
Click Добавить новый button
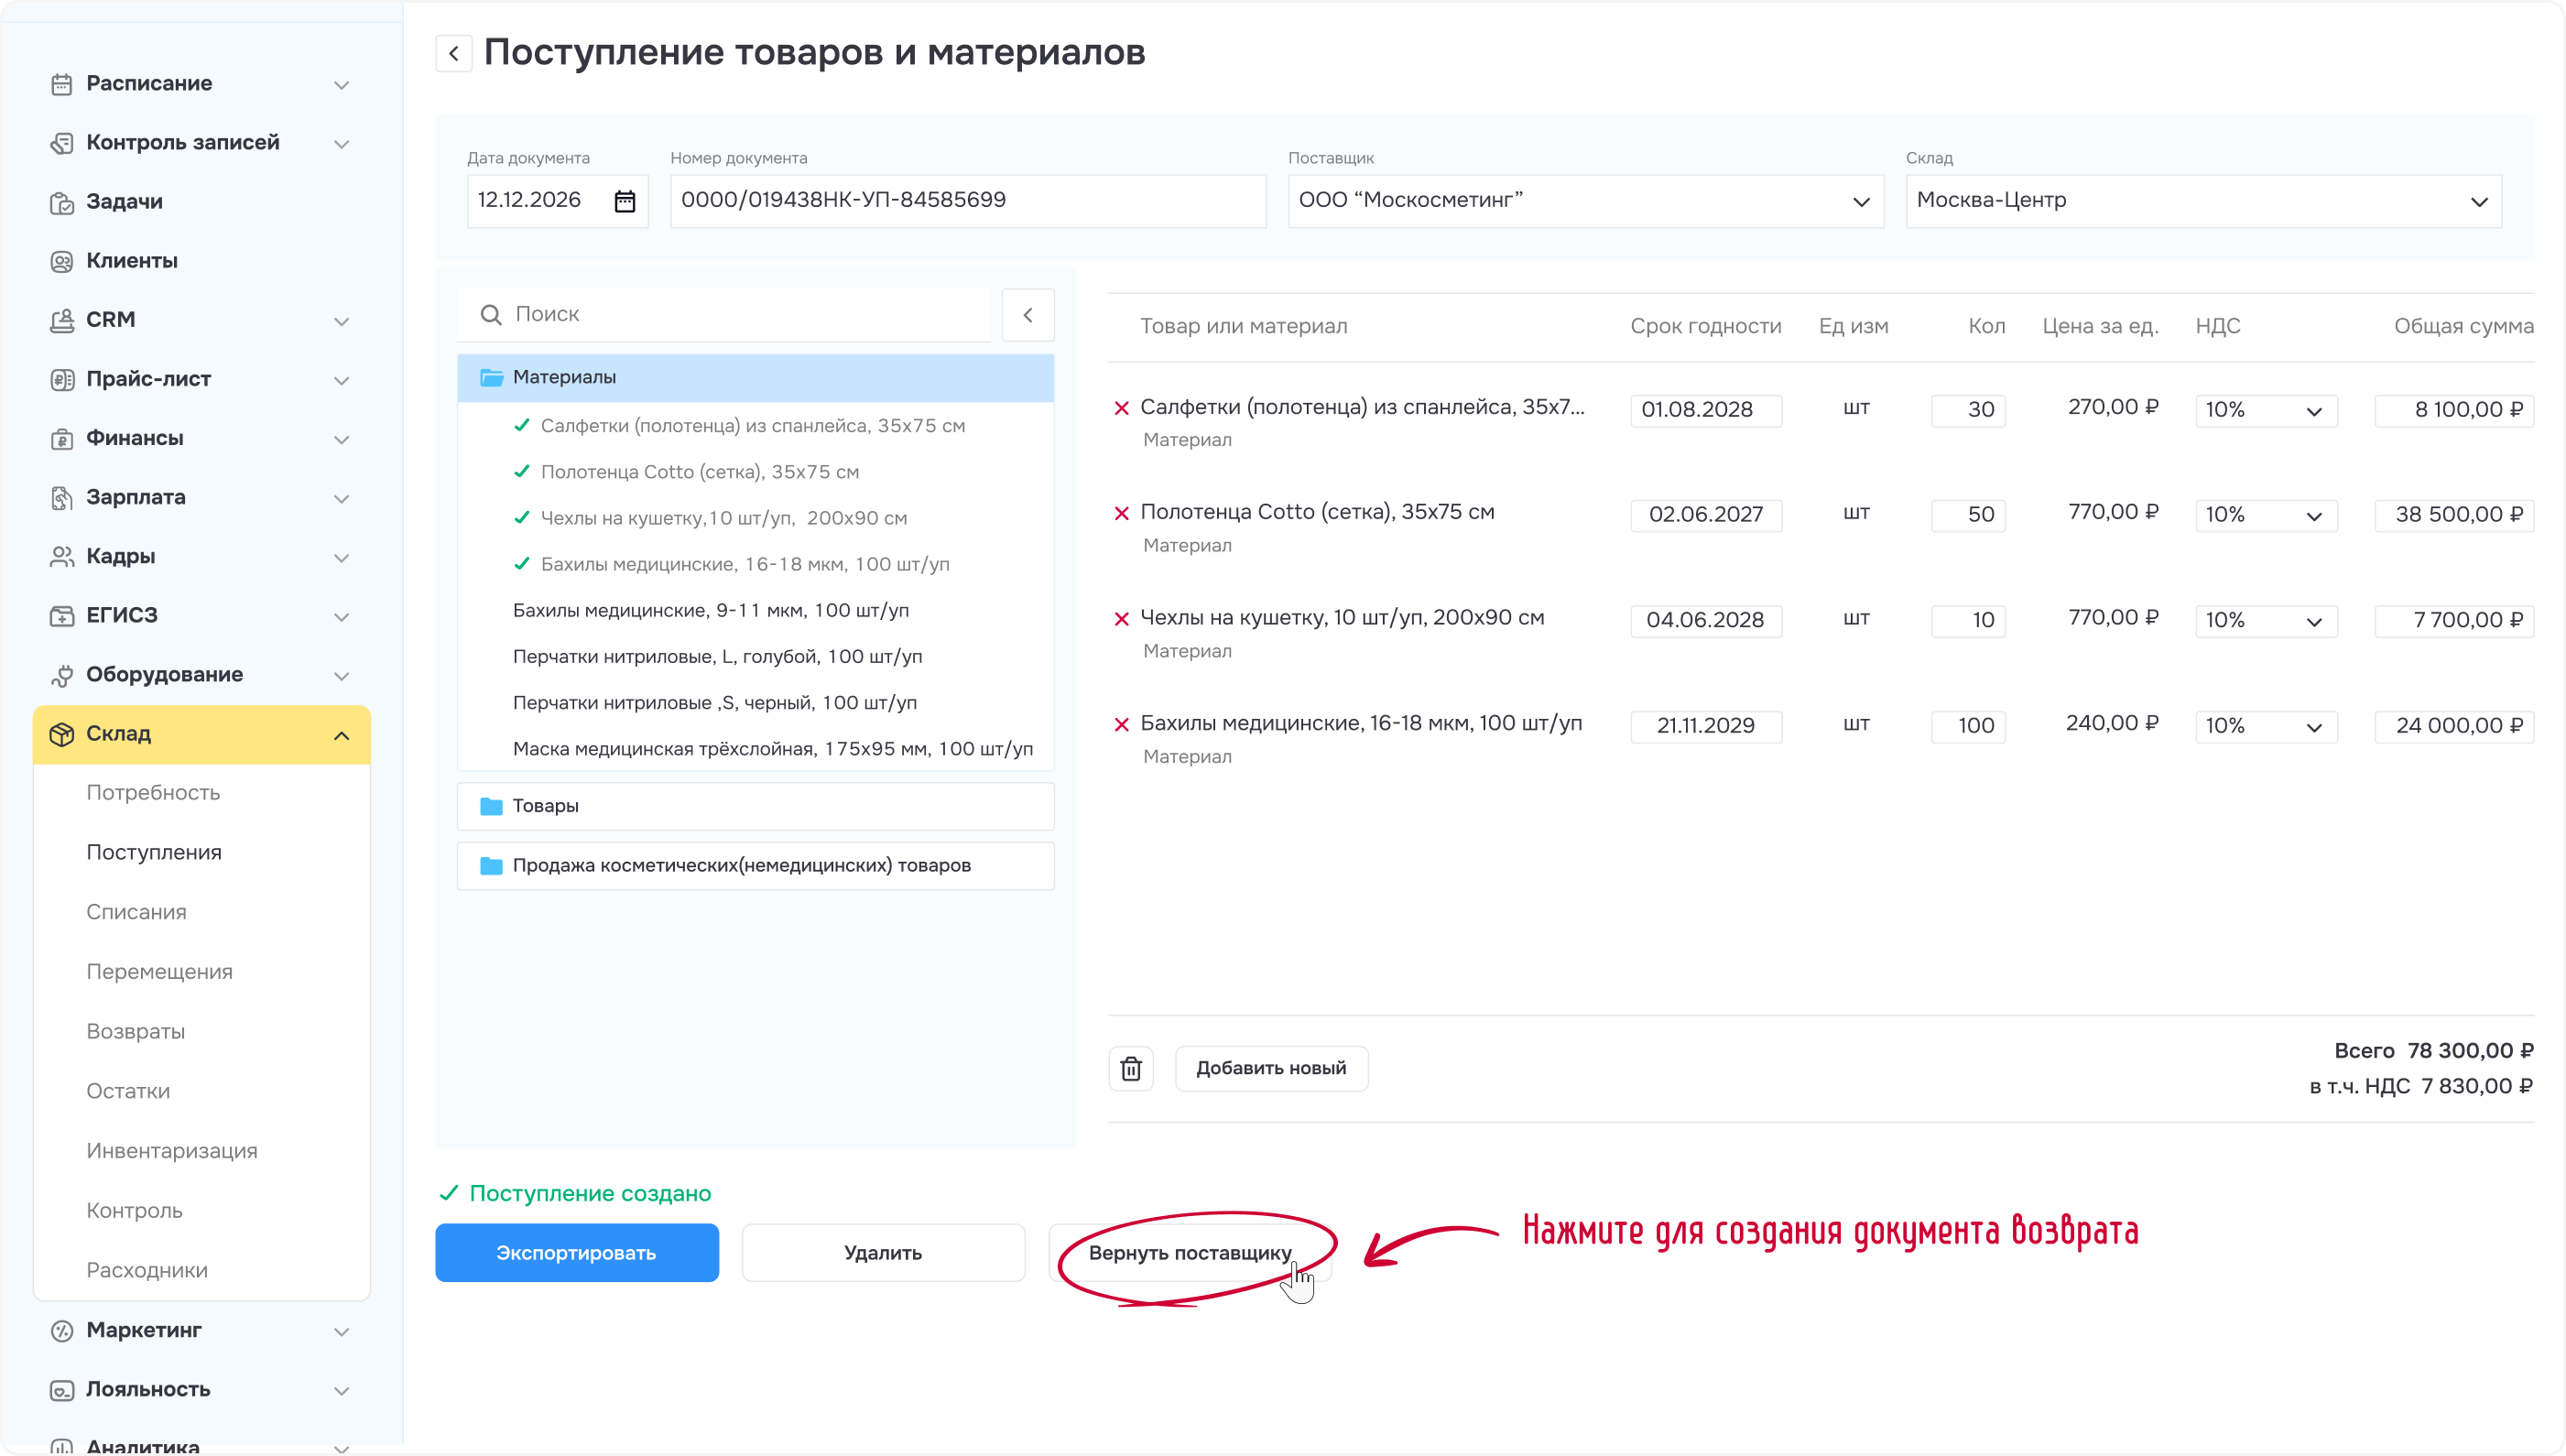[x=1271, y=1069]
